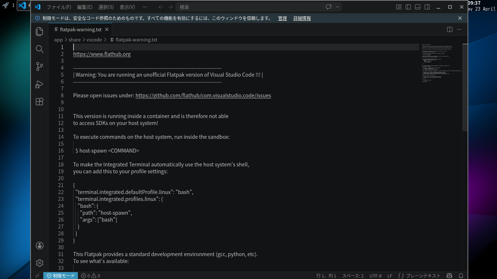Open the Extensions view

pos(40,102)
